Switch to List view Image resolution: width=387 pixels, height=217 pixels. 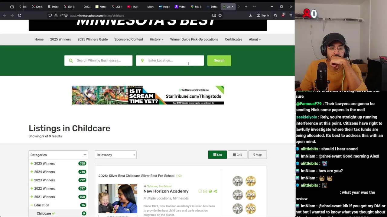(217, 155)
